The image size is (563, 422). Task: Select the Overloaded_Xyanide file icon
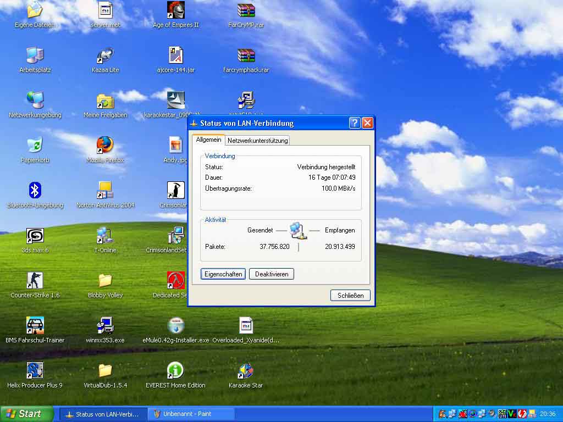pyautogui.click(x=246, y=330)
